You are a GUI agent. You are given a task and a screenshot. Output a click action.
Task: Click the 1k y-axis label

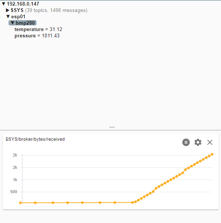[15, 180]
